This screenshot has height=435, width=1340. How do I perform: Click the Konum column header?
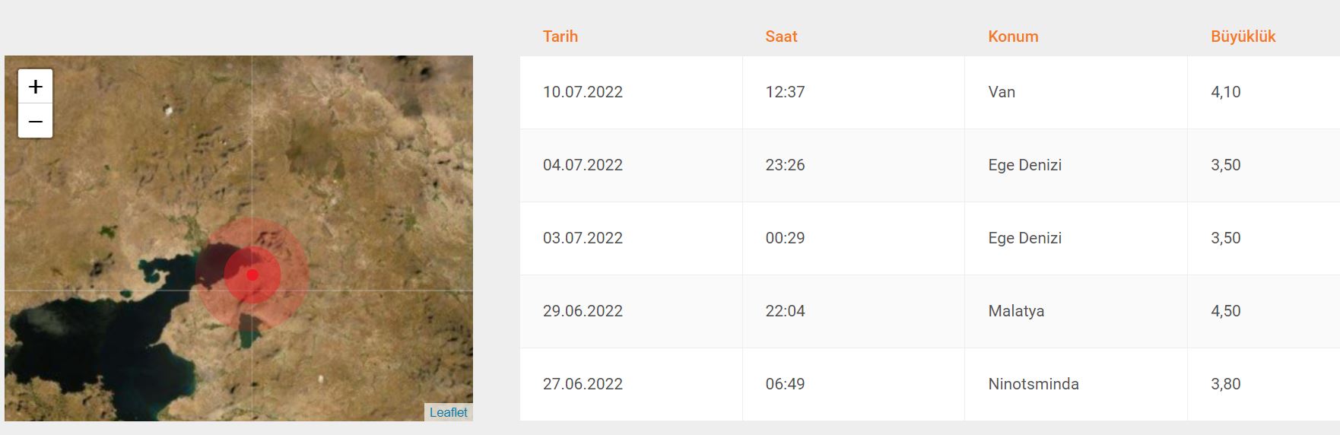(1013, 37)
